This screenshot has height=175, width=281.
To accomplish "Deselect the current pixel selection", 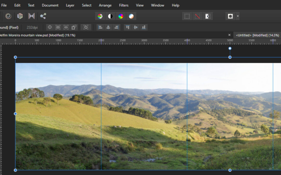I will (x=197, y=16).
